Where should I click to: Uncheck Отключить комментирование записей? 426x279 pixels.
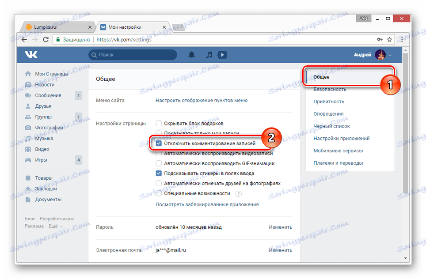tap(159, 143)
